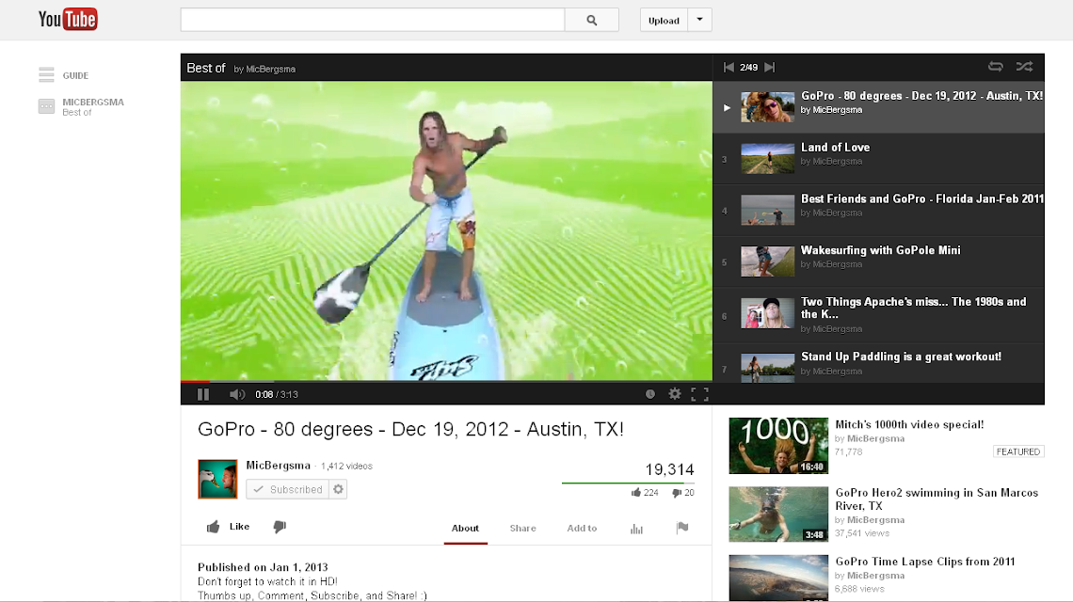The height and width of the screenshot is (602, 1073).
Task: Click the MicBergsma channel avatar
Action: [217, 479]
